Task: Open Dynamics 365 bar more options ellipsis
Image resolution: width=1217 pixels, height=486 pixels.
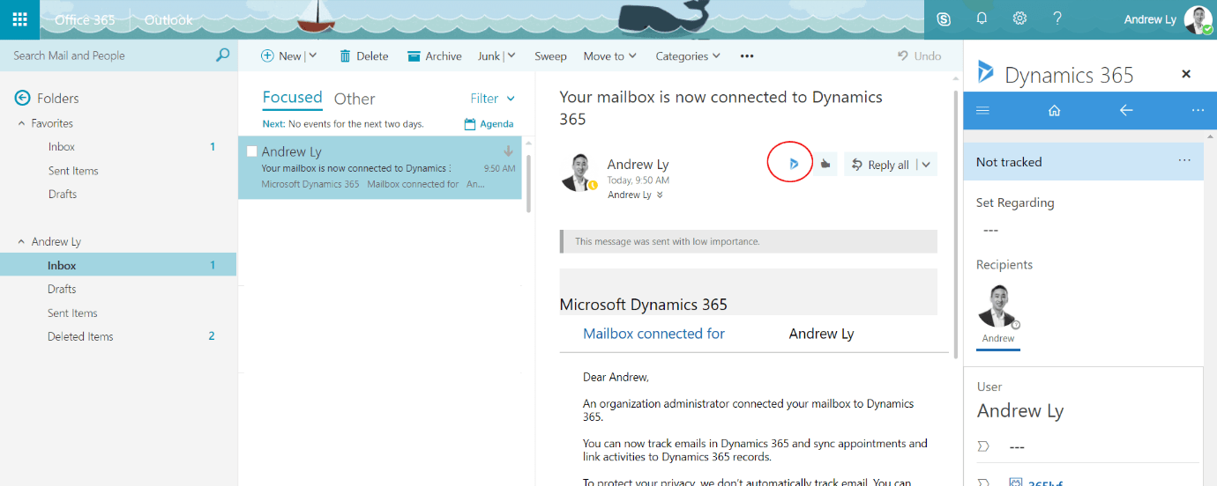Action: [x=1198, y=111]
